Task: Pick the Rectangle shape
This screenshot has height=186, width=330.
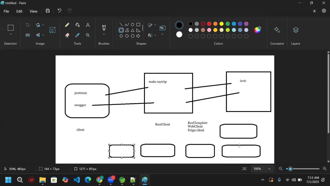Action: point(138,25)
